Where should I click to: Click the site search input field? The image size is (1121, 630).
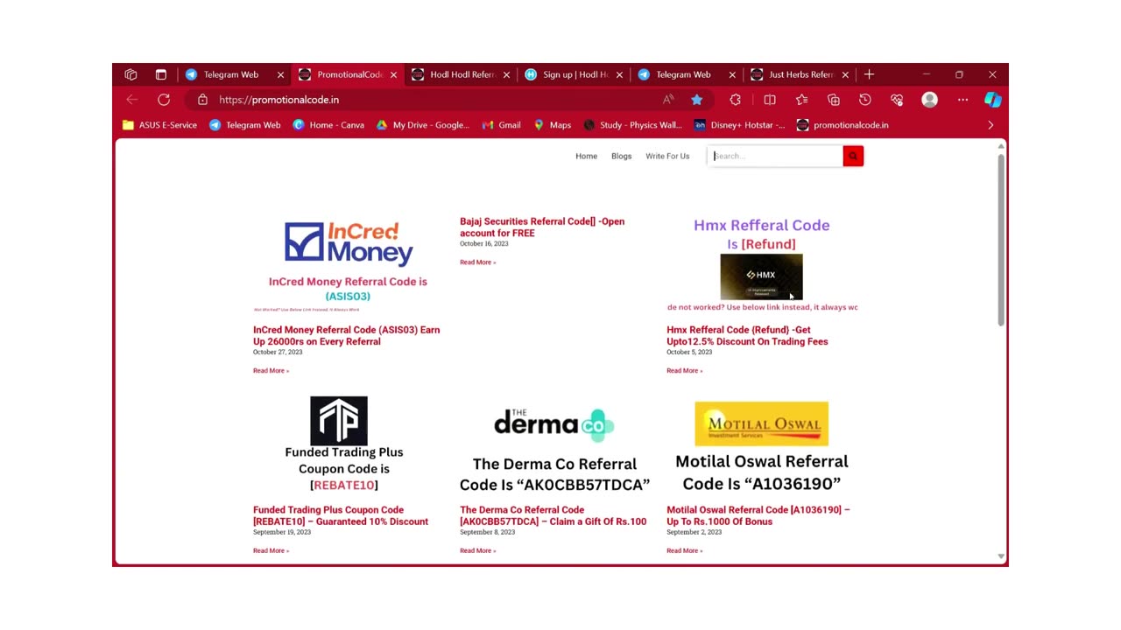tap(775, 156)
